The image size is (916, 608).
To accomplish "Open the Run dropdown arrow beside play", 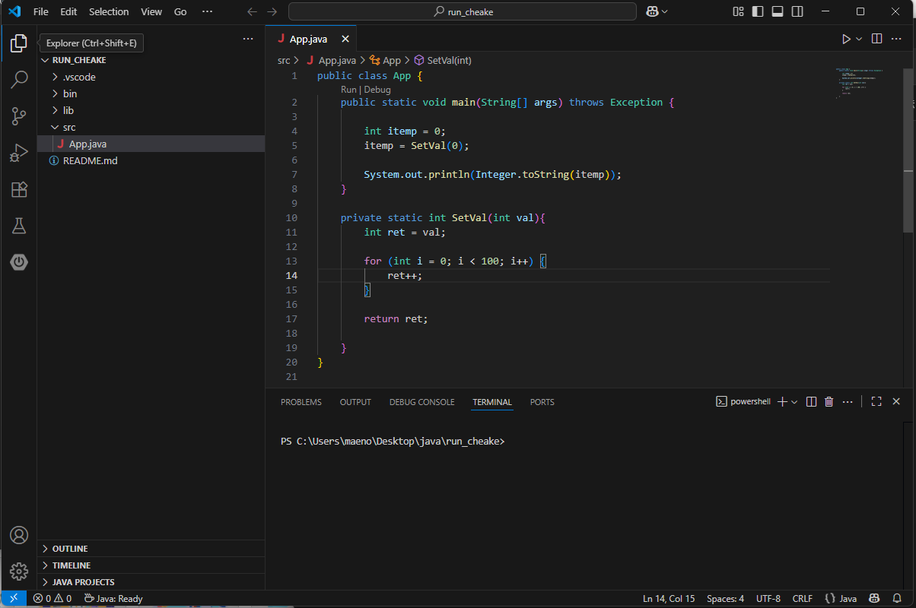I will click(860, 39).
